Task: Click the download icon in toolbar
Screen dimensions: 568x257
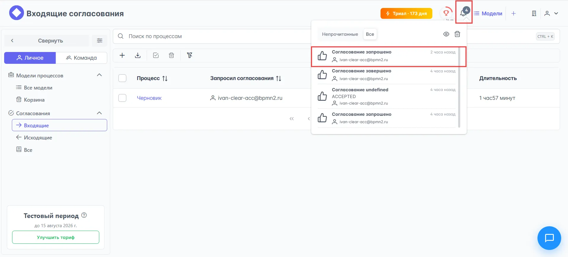Action: (x=138, y=56)
